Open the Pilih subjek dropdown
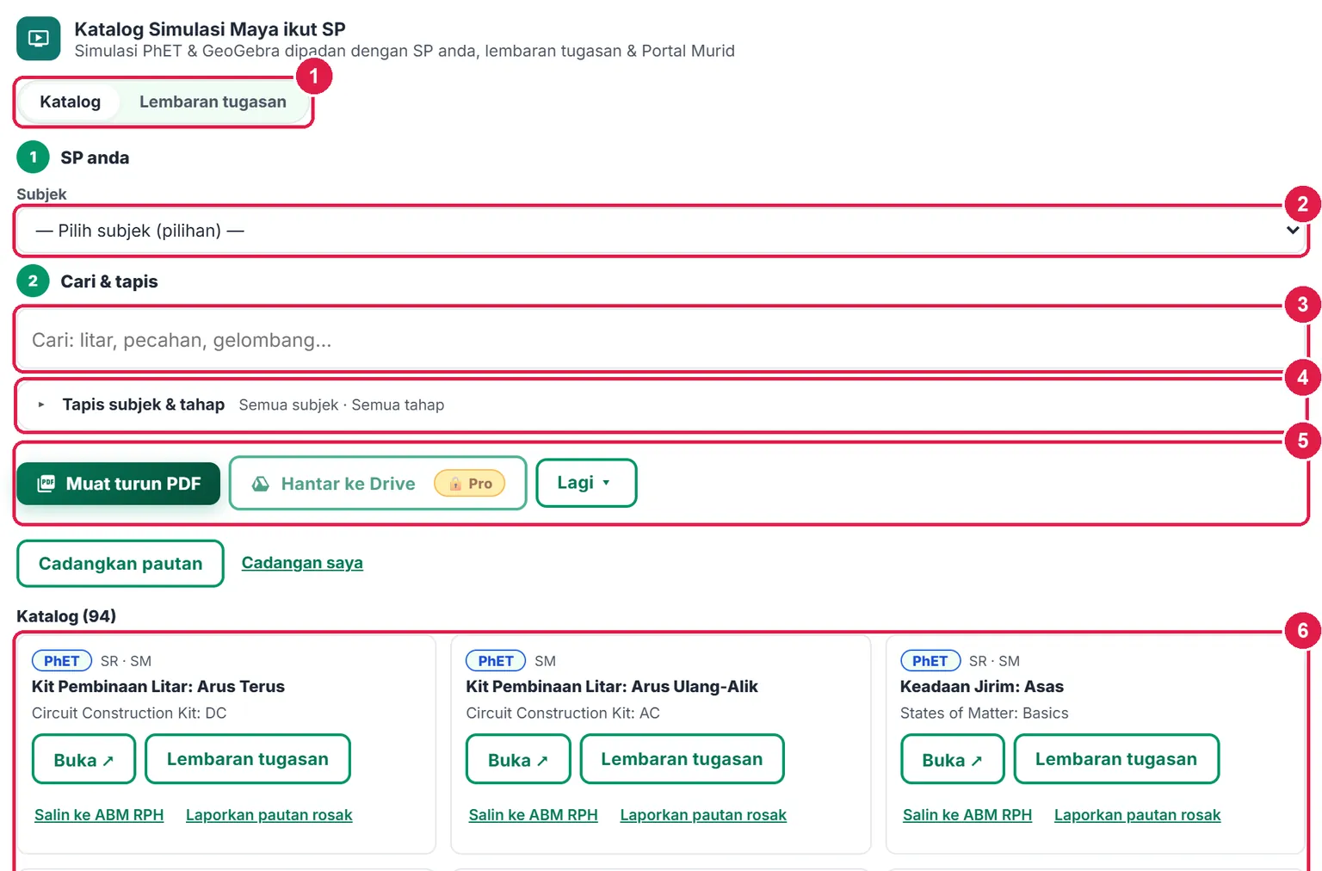 pos(661,231)
